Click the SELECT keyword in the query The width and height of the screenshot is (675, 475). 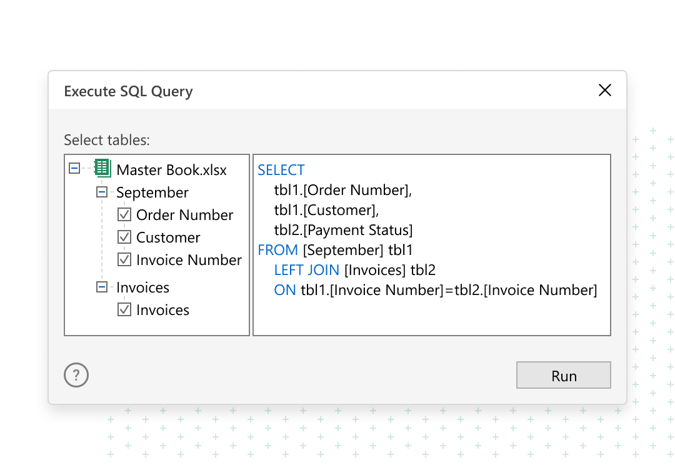(281, 169)
